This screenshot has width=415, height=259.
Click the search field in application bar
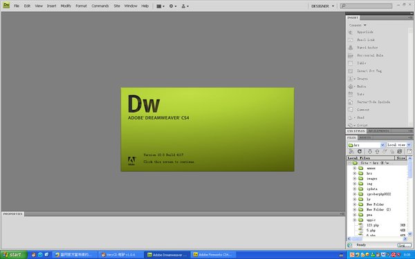point(367,6)
